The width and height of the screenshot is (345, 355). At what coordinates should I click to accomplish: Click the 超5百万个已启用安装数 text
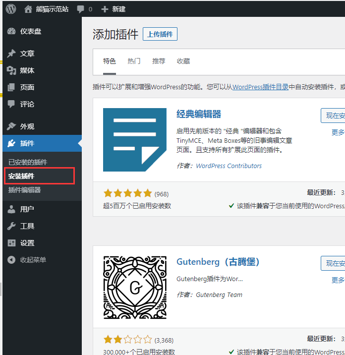[137, 206]
